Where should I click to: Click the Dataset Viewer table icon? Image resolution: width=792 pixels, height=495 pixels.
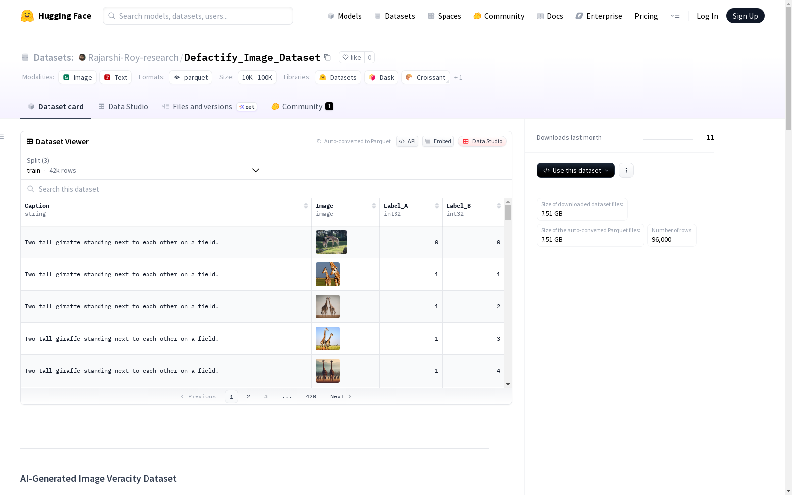coord(30,141)
